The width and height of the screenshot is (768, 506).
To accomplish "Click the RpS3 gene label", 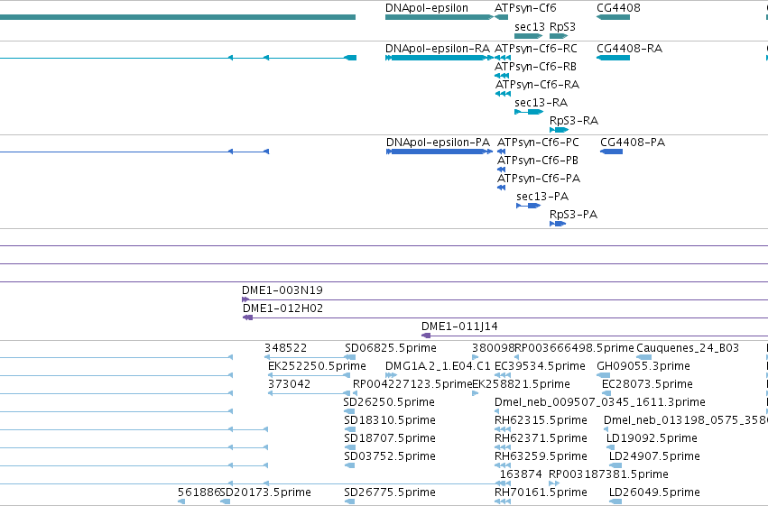I will coord(562,27).
